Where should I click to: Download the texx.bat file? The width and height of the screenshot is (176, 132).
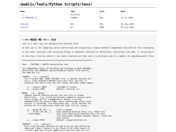pos(24,24)
